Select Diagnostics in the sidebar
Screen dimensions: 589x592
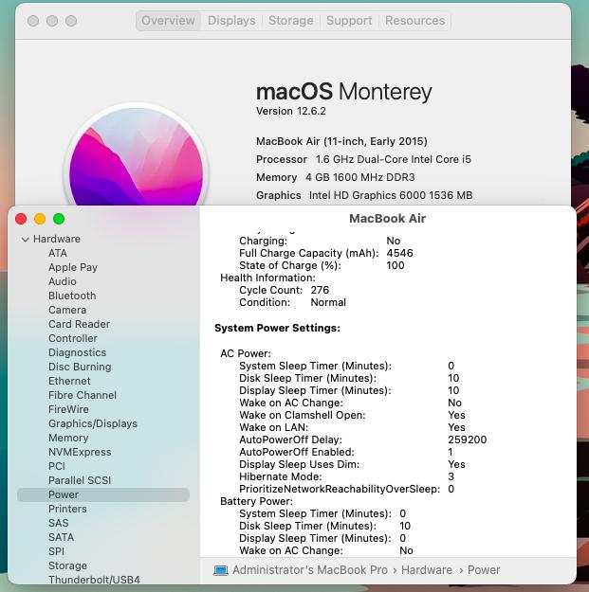point(77,352)
